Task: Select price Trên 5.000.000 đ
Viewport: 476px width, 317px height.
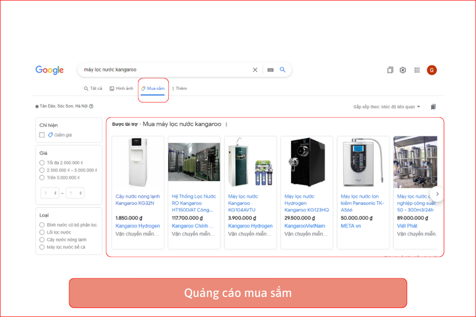Action: (42, 178)
